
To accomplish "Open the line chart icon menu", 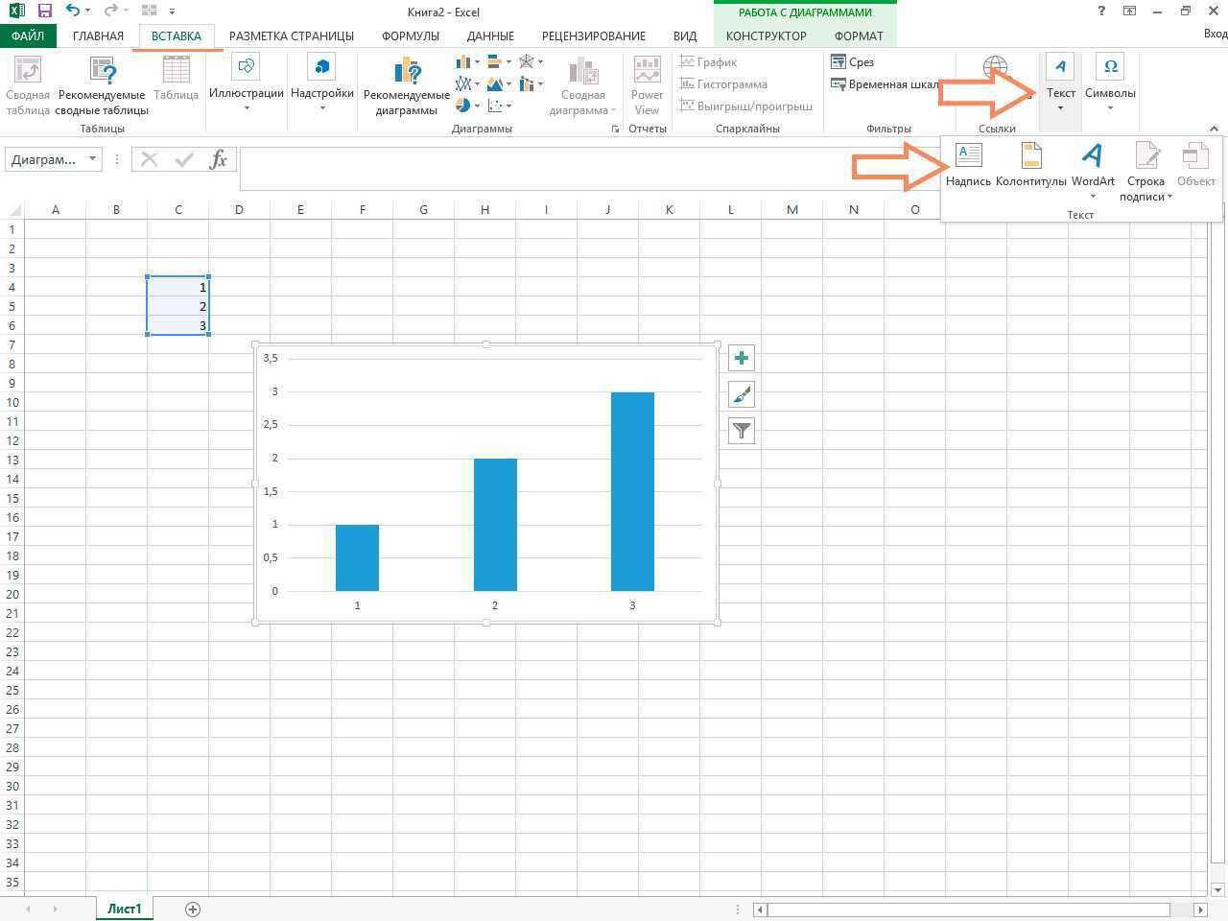I will 462,83.
